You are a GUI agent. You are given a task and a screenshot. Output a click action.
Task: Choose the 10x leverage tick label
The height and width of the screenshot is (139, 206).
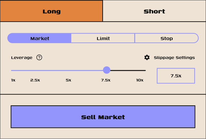[140, 80]
